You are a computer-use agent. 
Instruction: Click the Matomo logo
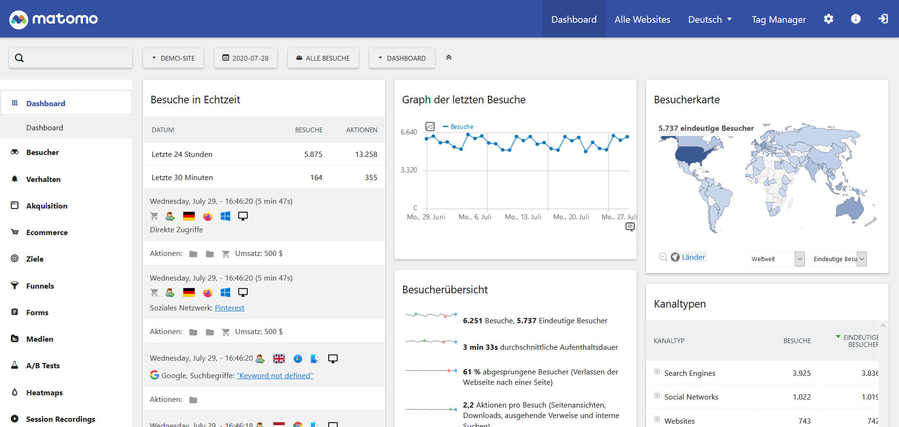54,19
